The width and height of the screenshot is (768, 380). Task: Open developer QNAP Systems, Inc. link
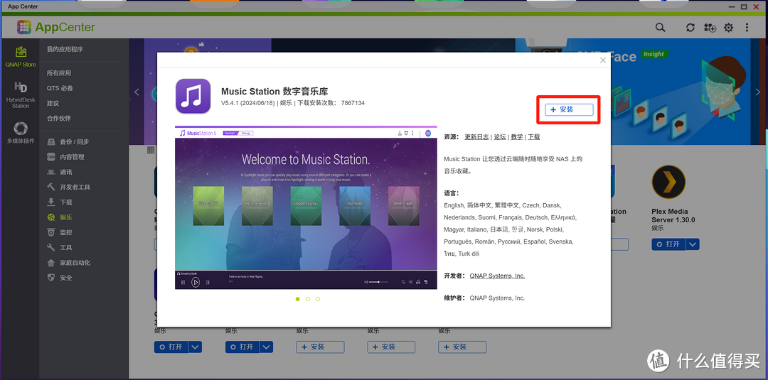tap(497, 276)
